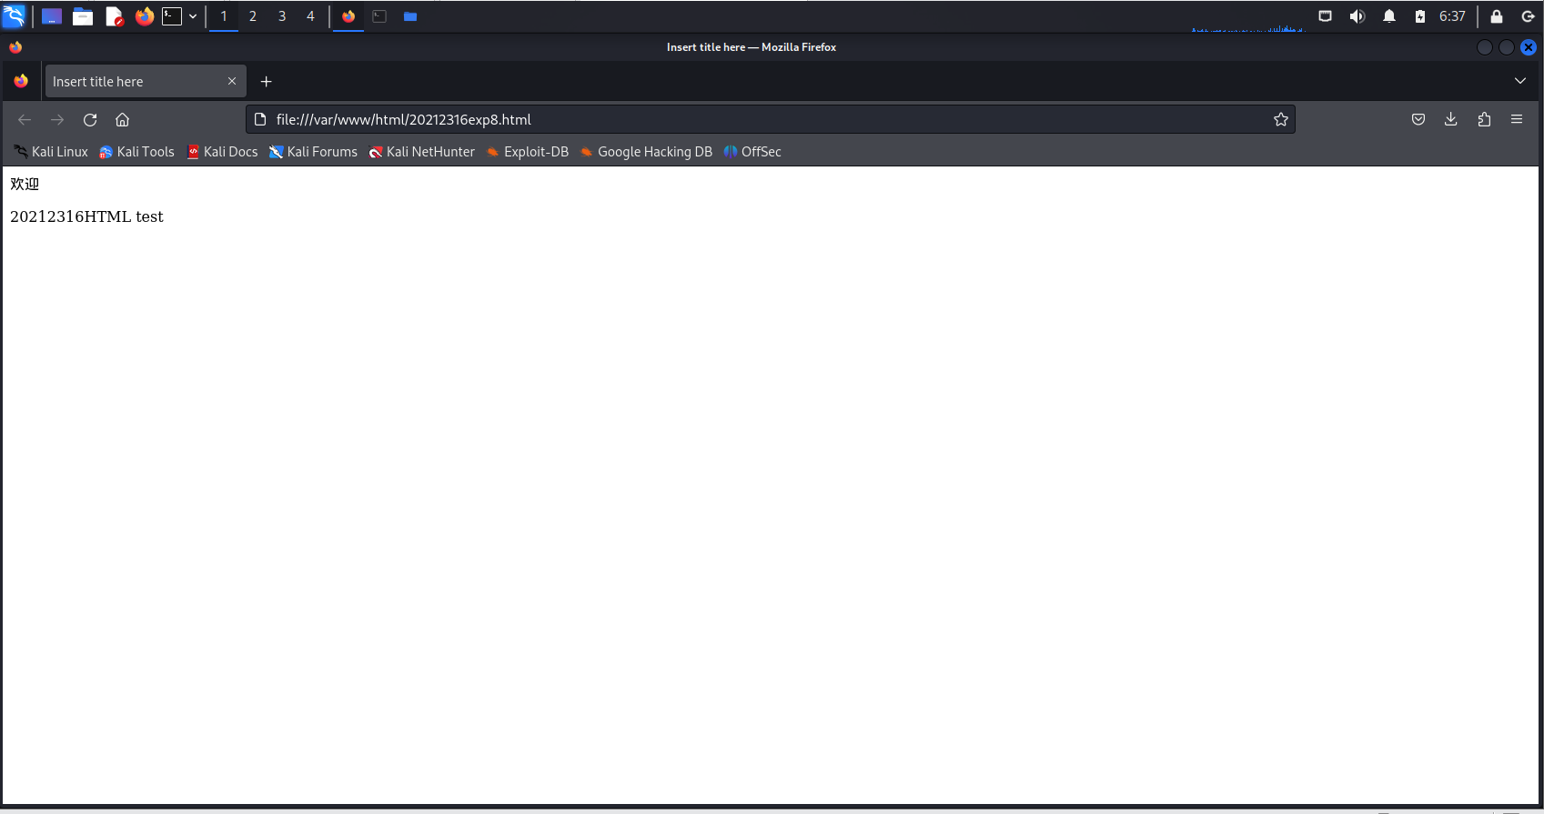1544x814 pixels.
Task: Reload the current page
Action: point(90,119)
